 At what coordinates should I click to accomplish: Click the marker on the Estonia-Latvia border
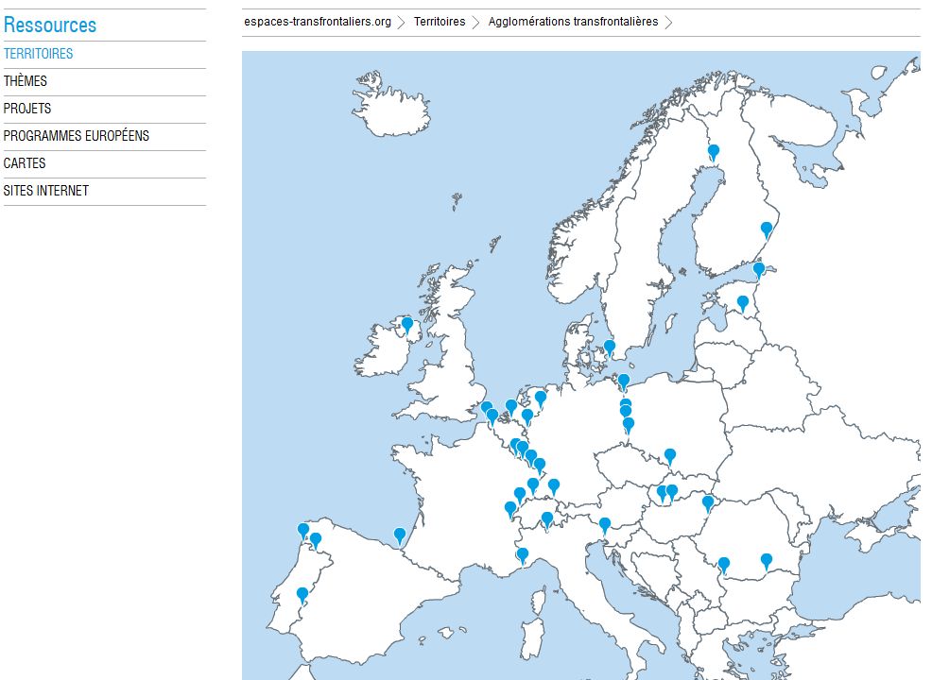click(x=743, y=303)
